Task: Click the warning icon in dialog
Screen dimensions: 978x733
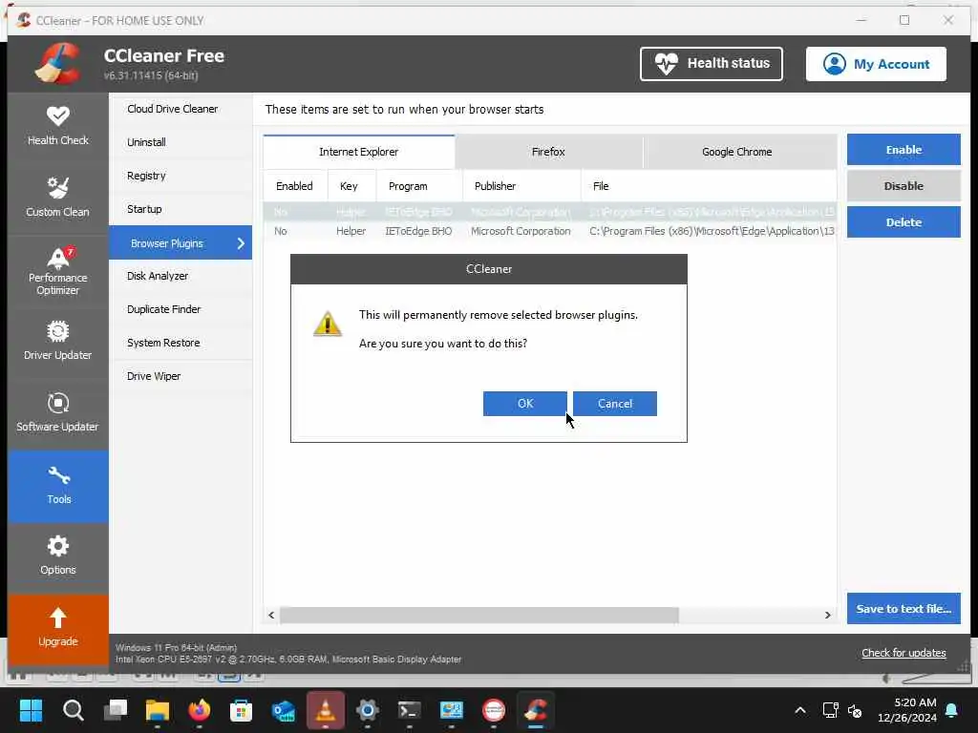Action: [328, 324]
